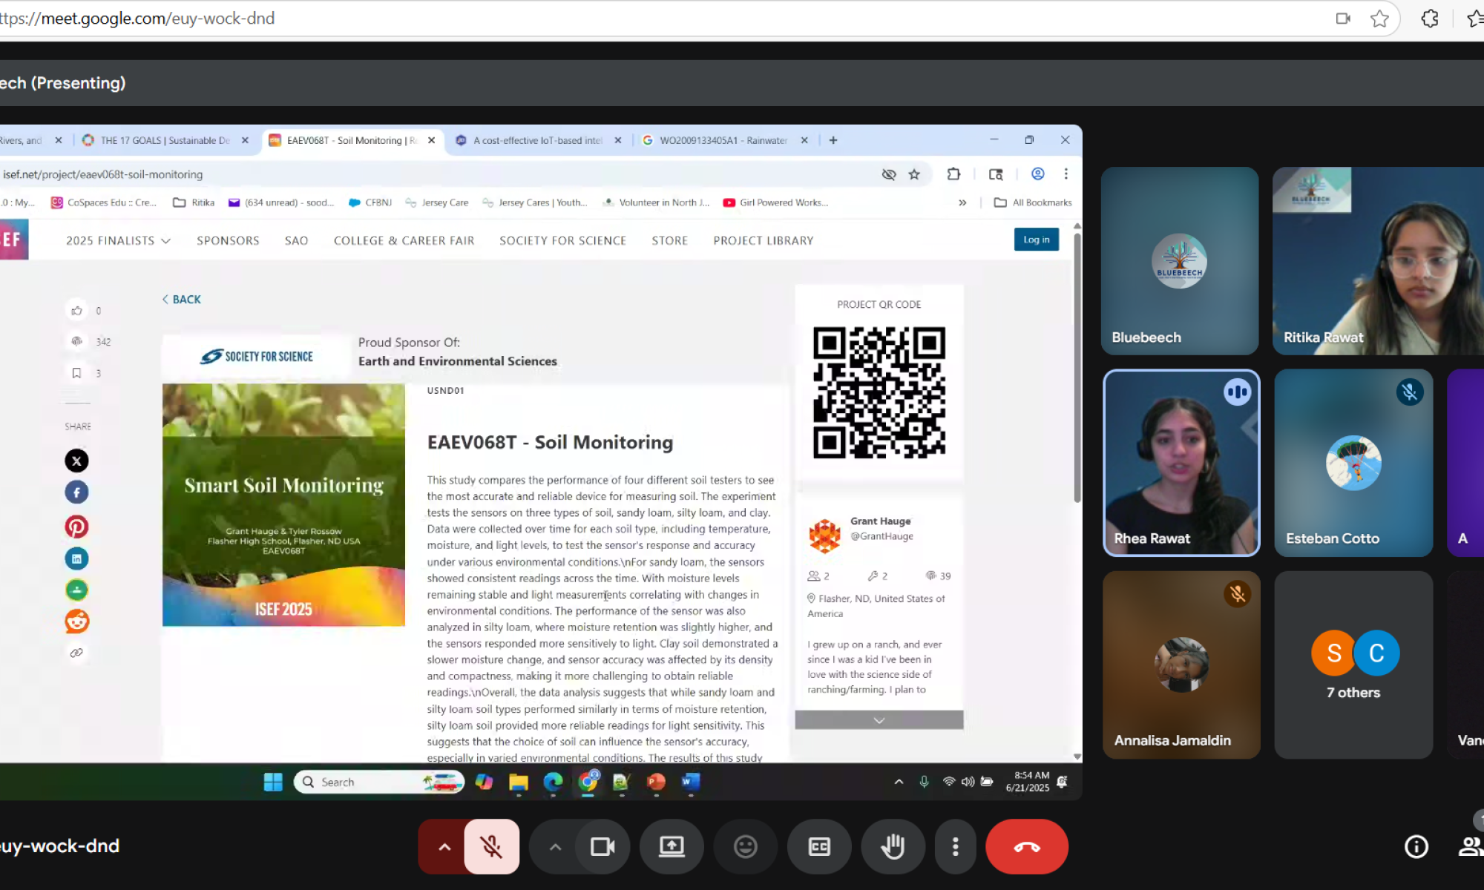Open the three-dot more options menu
Viewport: 1484px width, 890px height.
956,846
